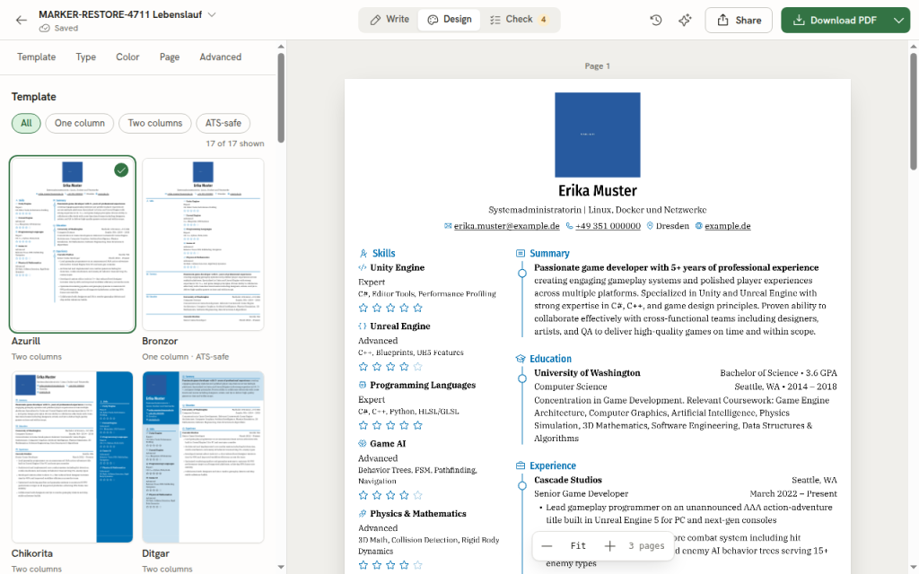Click University of Washington entry
This screenshot has height=574, width=919.
click(x=587, y=372)
